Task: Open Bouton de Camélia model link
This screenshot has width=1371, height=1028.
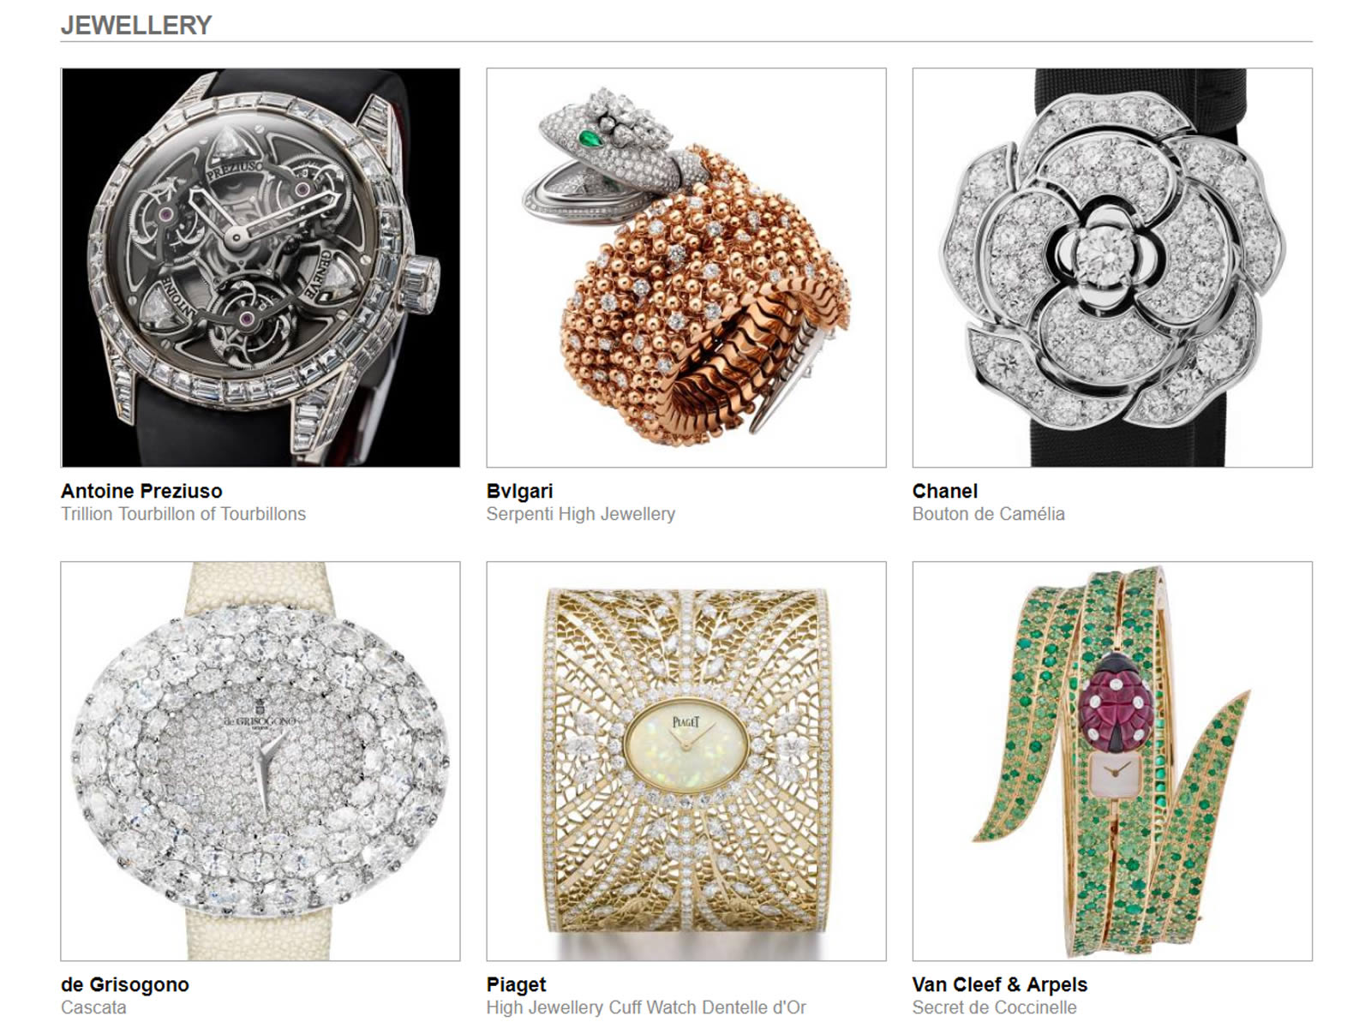Action: [989, 514]
